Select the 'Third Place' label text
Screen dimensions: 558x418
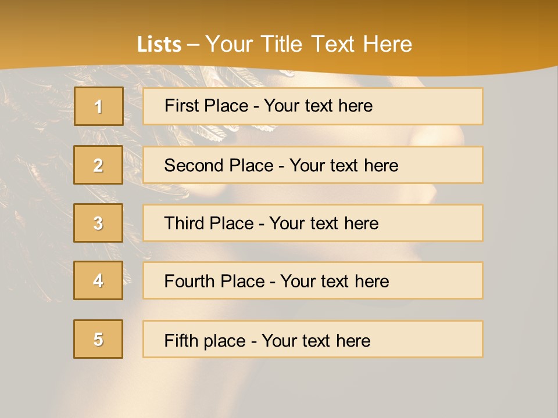tap(209, 223)
